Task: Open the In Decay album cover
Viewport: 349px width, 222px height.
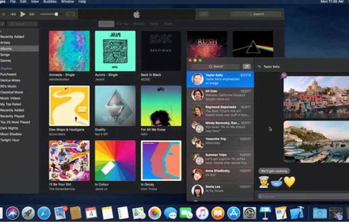Action: tap(161, 160)
